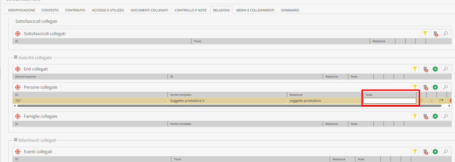Collapse the Riferimenti collegati section
The width and height of the screenshot is (455, 162).
15,140
